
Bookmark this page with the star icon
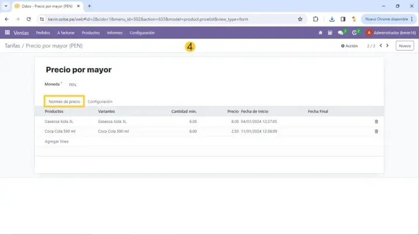click(300, 19)
